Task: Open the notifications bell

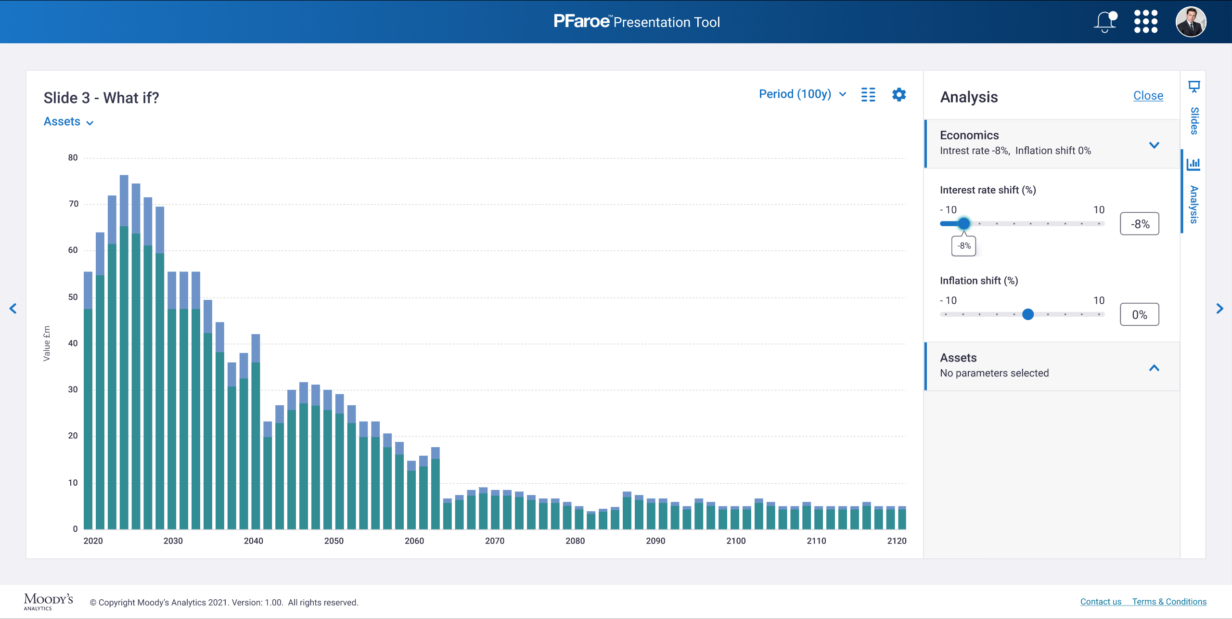Action: [x=1105, y=22]
